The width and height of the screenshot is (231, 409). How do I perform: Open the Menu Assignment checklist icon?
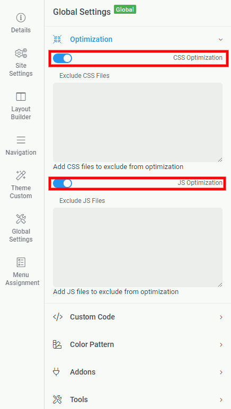21,262
